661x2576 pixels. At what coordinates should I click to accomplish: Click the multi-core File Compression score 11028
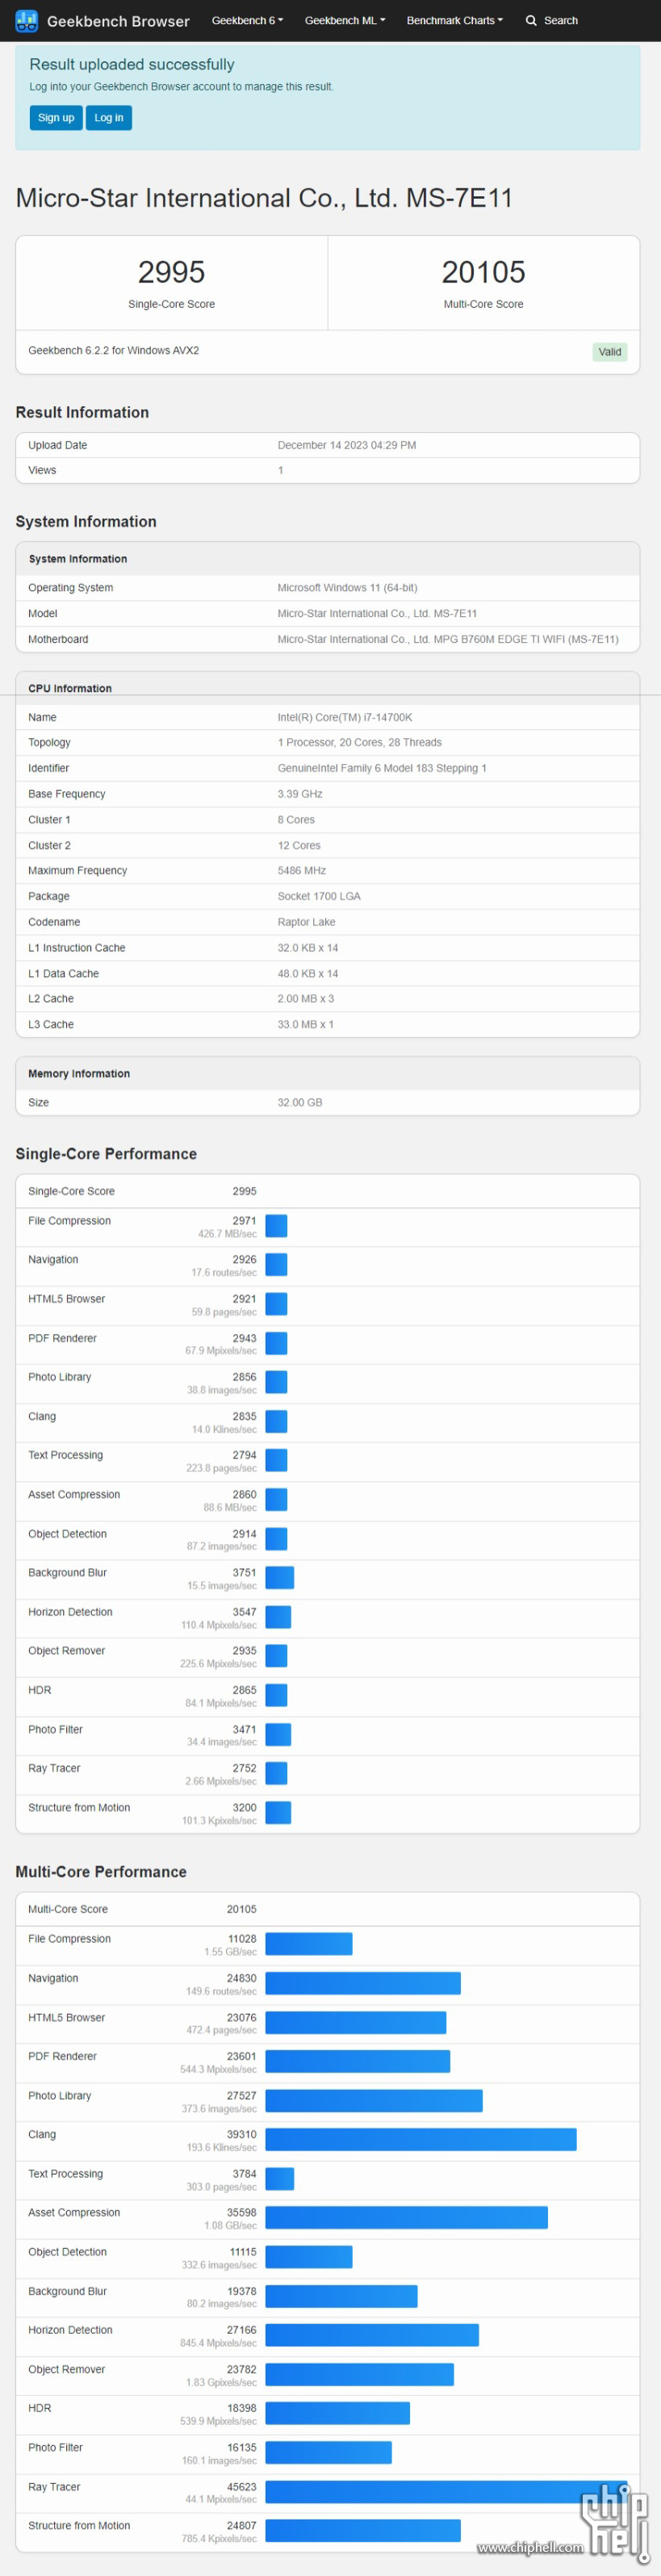(242, 1939)
